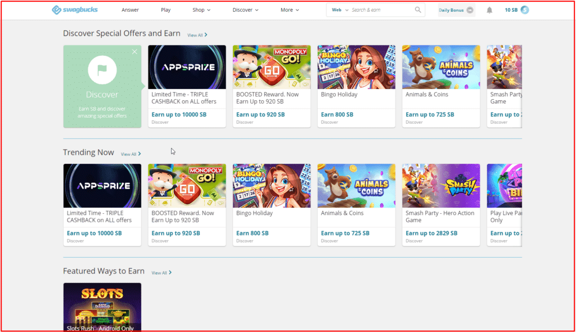Check your 10 SB balance
The height and width of the screenshot is (332, 576).
point(512,9)
